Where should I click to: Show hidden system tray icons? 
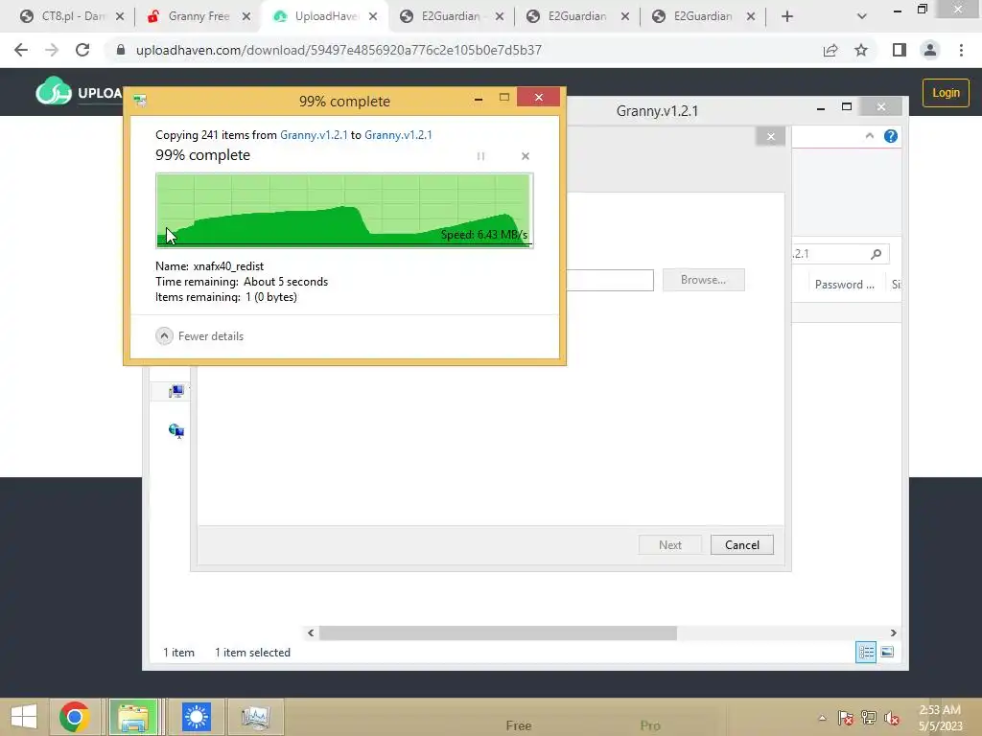point(822,718)
